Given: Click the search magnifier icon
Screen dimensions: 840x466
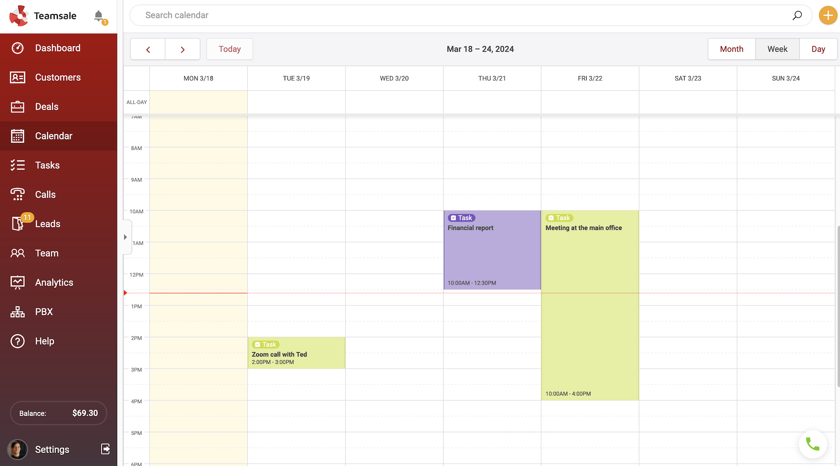Looking at the screenshot, I should tap(797, 15).
